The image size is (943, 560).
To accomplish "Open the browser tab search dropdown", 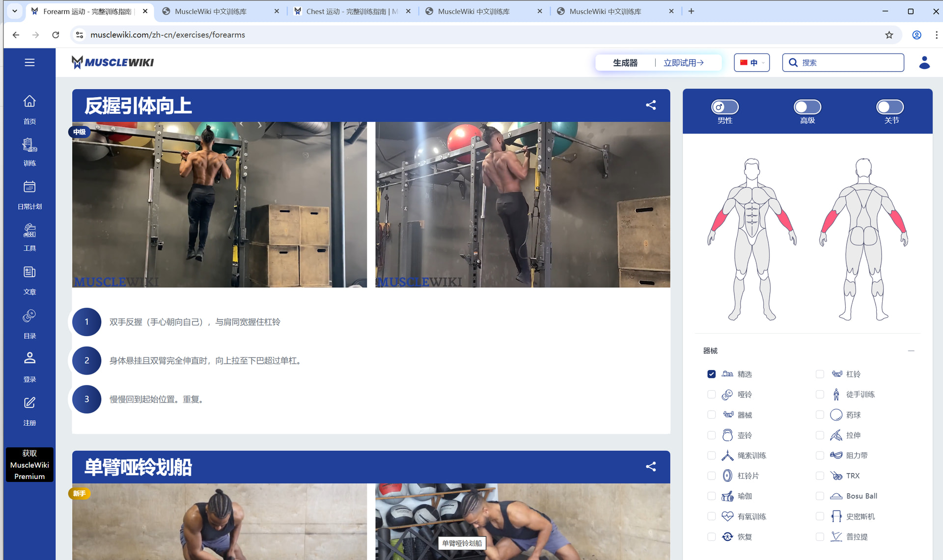I will tap(15, 11).
